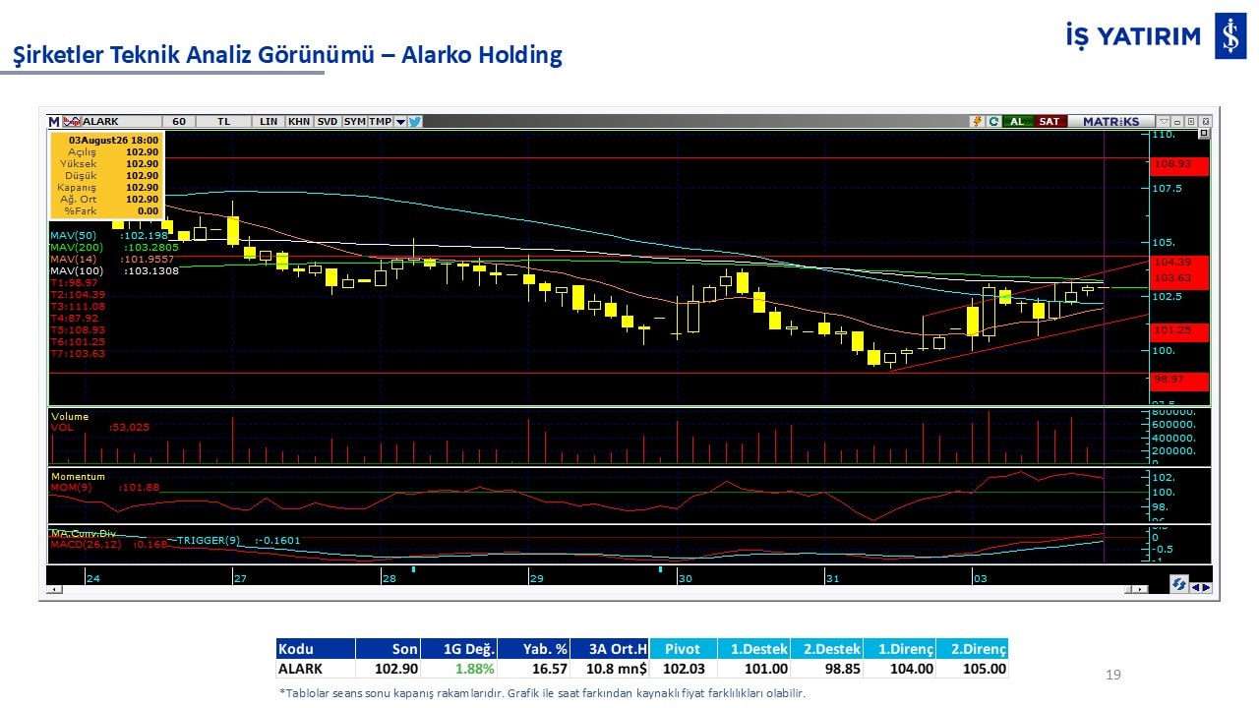This screenshot has width=1259, height=708.
Task: Click the T5:108.93 trend line label
Action: coord(78,330)
